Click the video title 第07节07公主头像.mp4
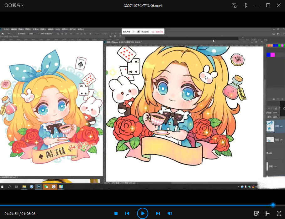The width and height of the screenshot is (285, 219). click(x=143, y=5)
